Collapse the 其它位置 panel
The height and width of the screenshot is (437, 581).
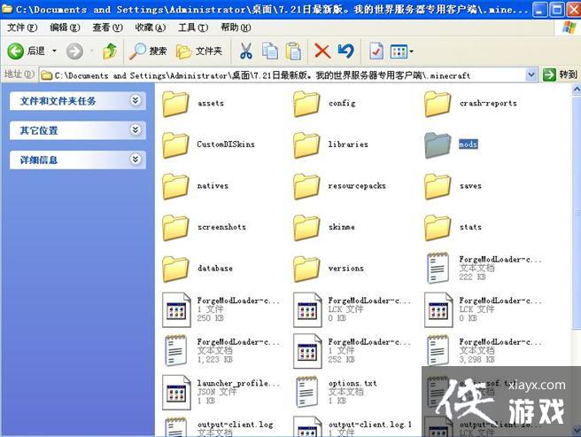pyautogui.click(x=135, y=130)
